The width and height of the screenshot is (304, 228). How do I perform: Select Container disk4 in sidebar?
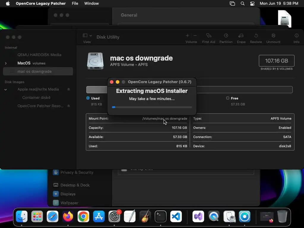point(36,97)
